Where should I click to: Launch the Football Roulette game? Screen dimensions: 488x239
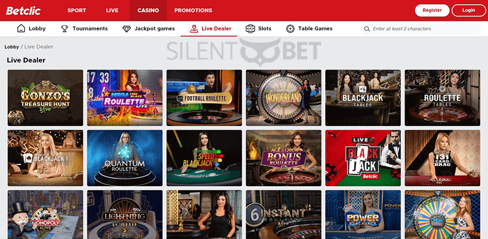coord(204,98)
